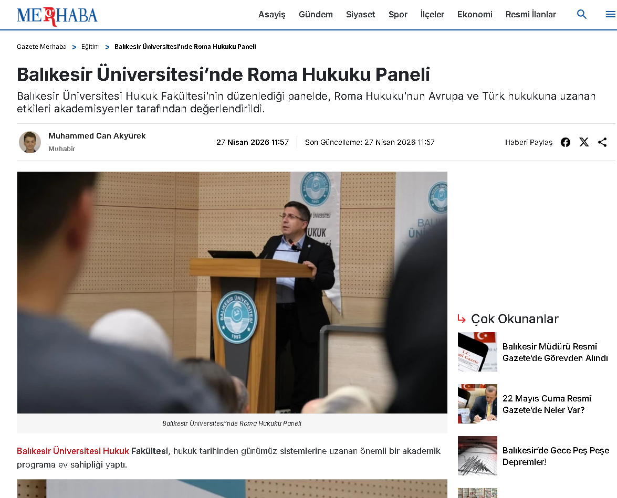
Task: Click the Çok Okunanlar heading
Action: coord(514,319)
